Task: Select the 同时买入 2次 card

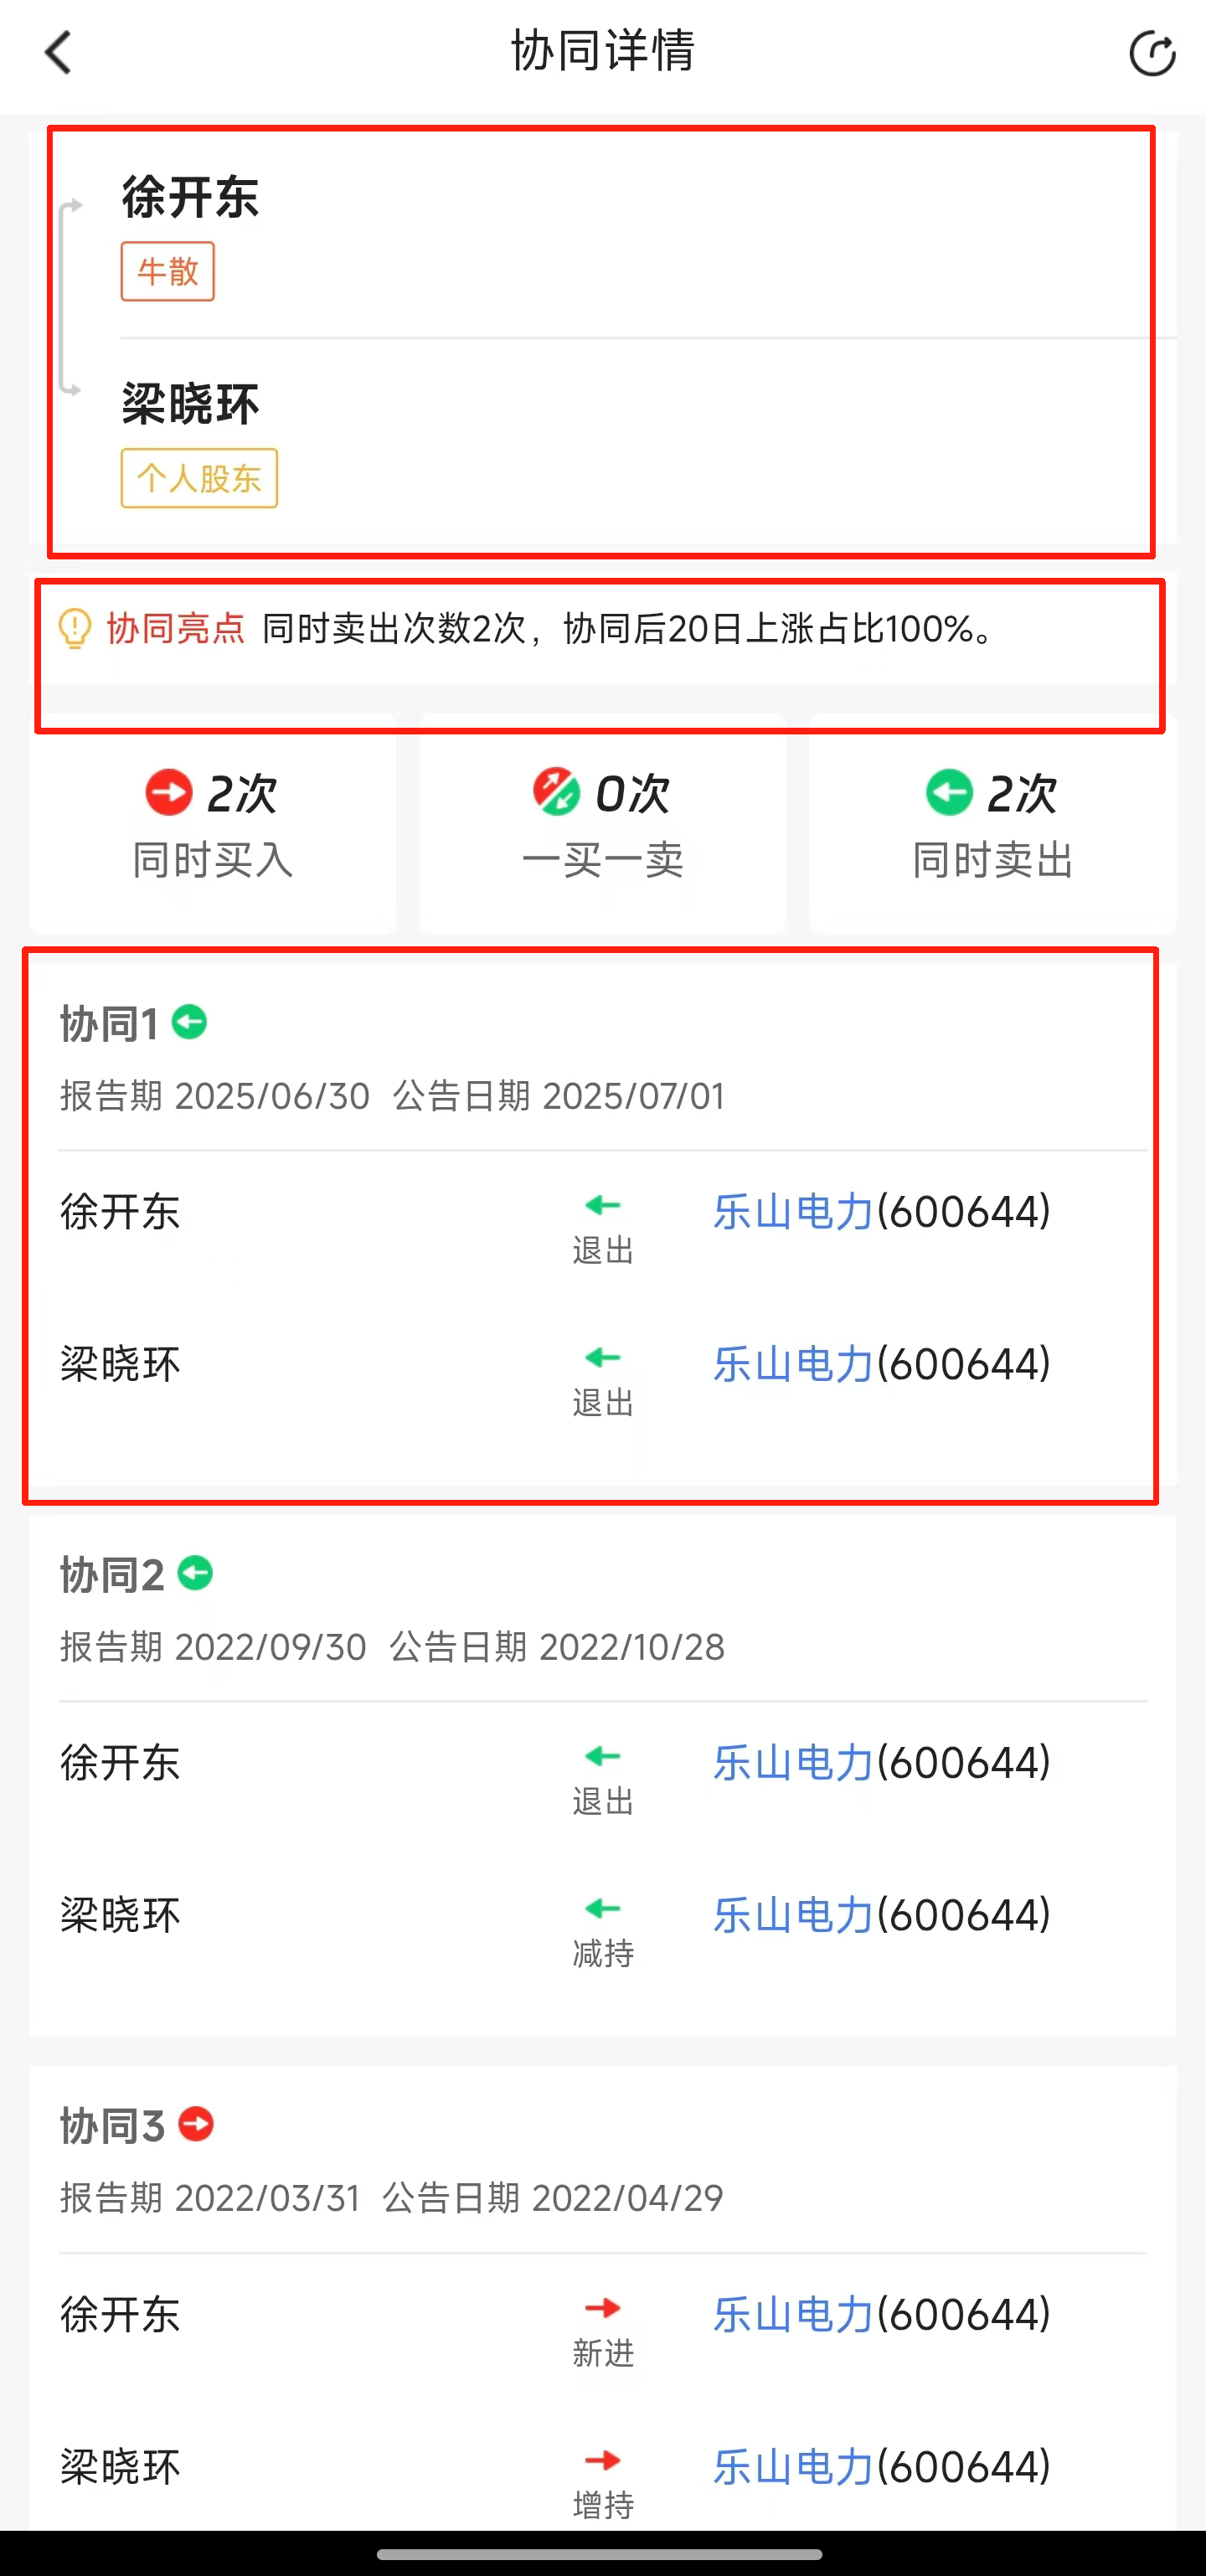Action: point(213,824)
